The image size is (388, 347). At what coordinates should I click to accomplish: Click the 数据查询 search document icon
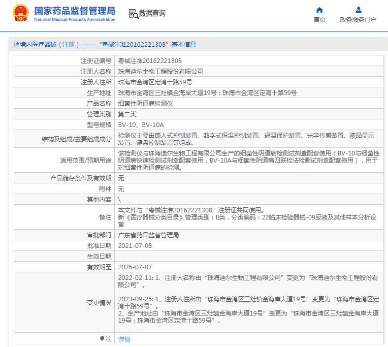point(134,14)
